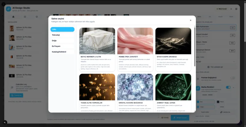
Task: Select the Kampanya Banner 16:9 preset
Action: [216, 51]
